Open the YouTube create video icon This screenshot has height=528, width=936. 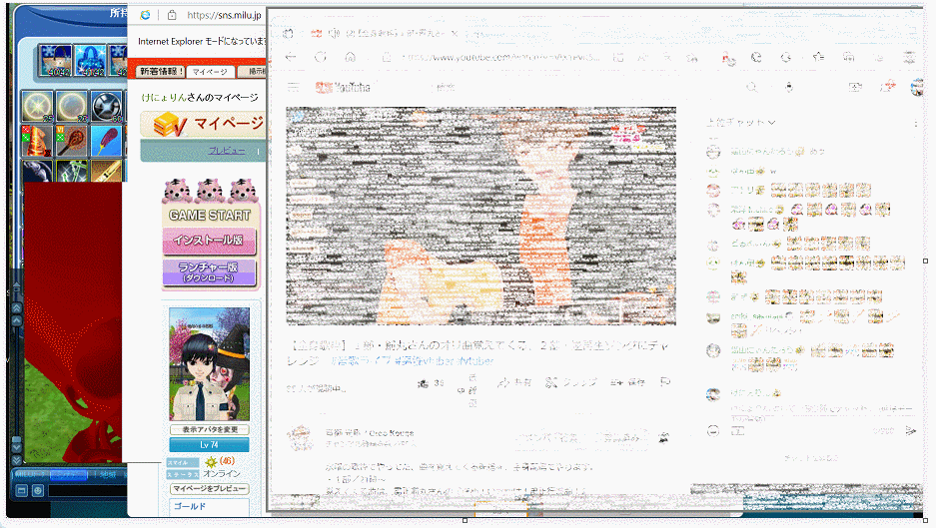coord(855,87)
